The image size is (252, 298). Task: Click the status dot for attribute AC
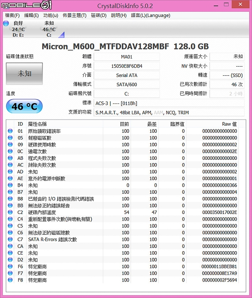(10, 165)
